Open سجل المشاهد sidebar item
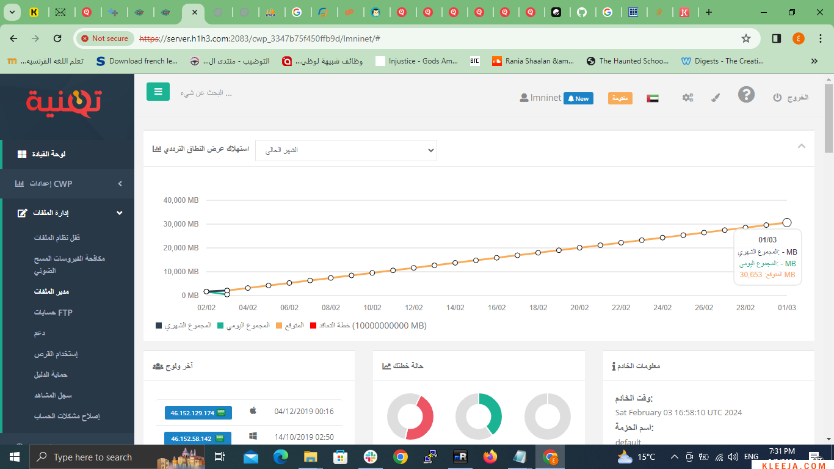This screenshot has height=469, width=834. click(x=53, y=396)
